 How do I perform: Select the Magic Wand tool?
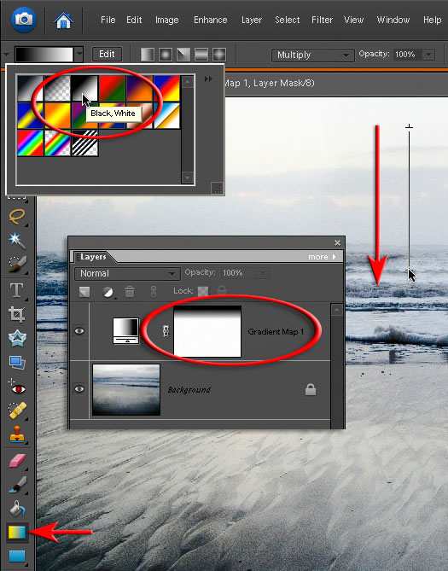pos(17,241)
